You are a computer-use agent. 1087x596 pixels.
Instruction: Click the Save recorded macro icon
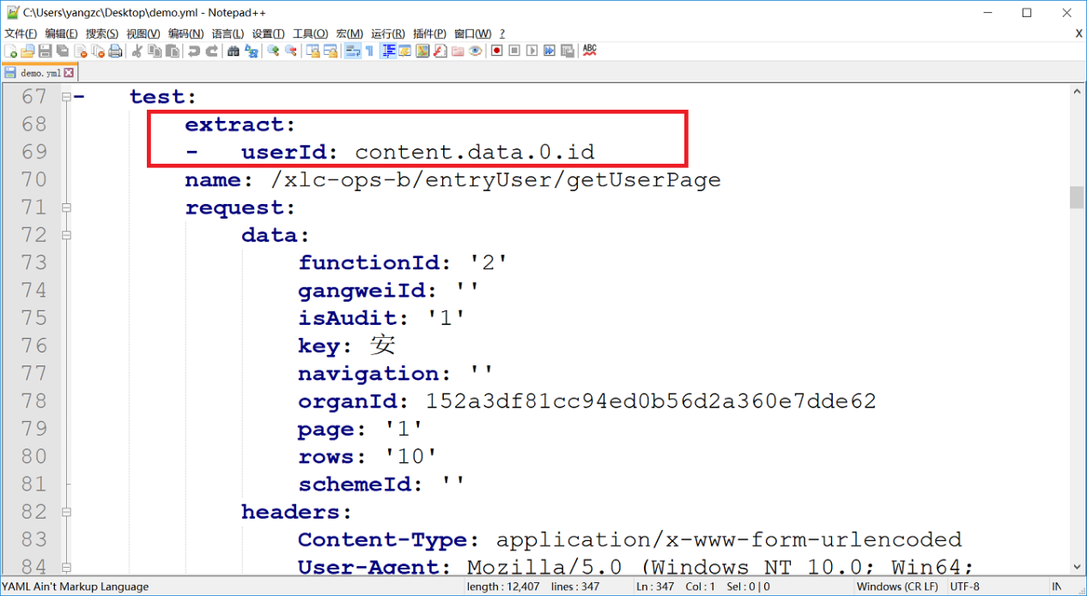coord(567,51)
